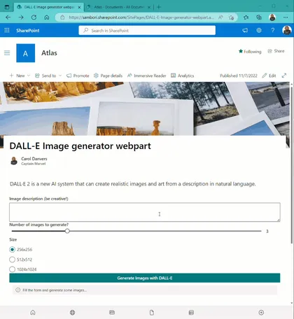Image resolution: width=294 pixels, height=319 pixels.
Task: Open Carol Danvers author profile
Action: click(x=34, y=159)
